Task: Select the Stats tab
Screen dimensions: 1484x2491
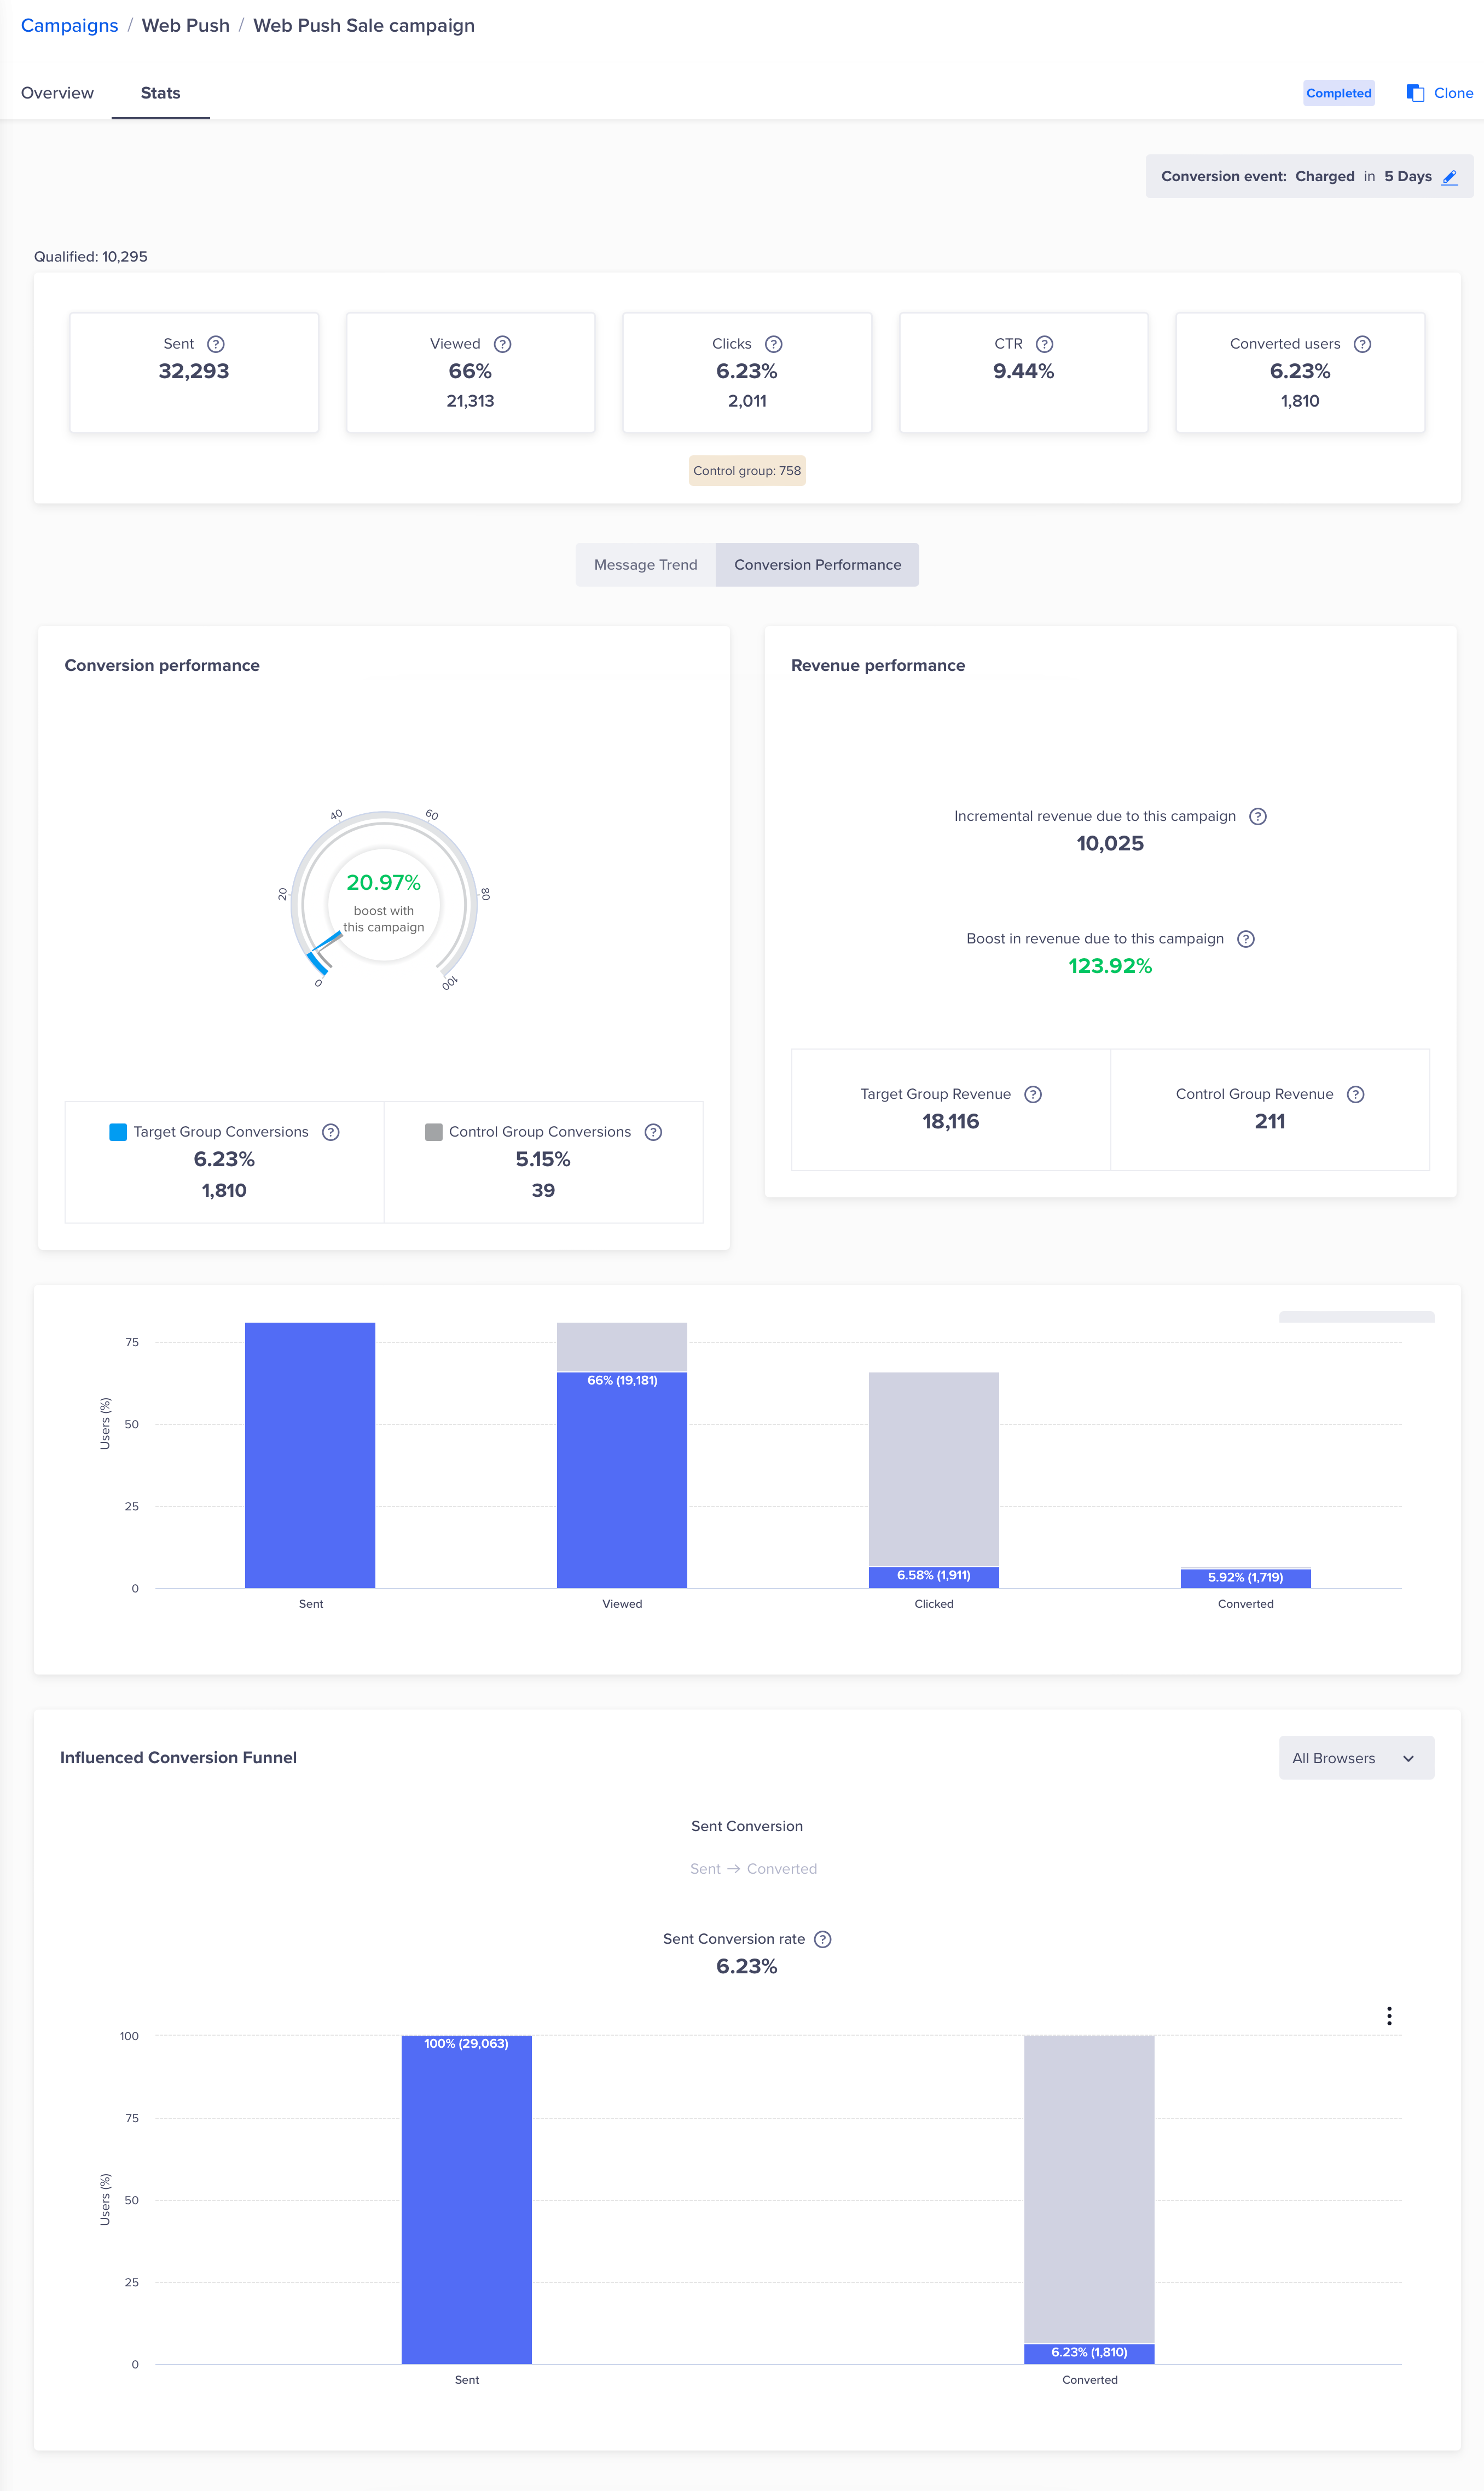Action: 160,93
